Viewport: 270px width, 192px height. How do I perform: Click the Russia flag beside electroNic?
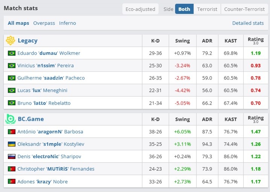pos(12,157)
